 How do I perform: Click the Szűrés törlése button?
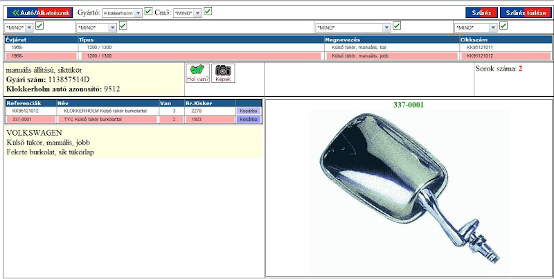[x=526, y=12]
